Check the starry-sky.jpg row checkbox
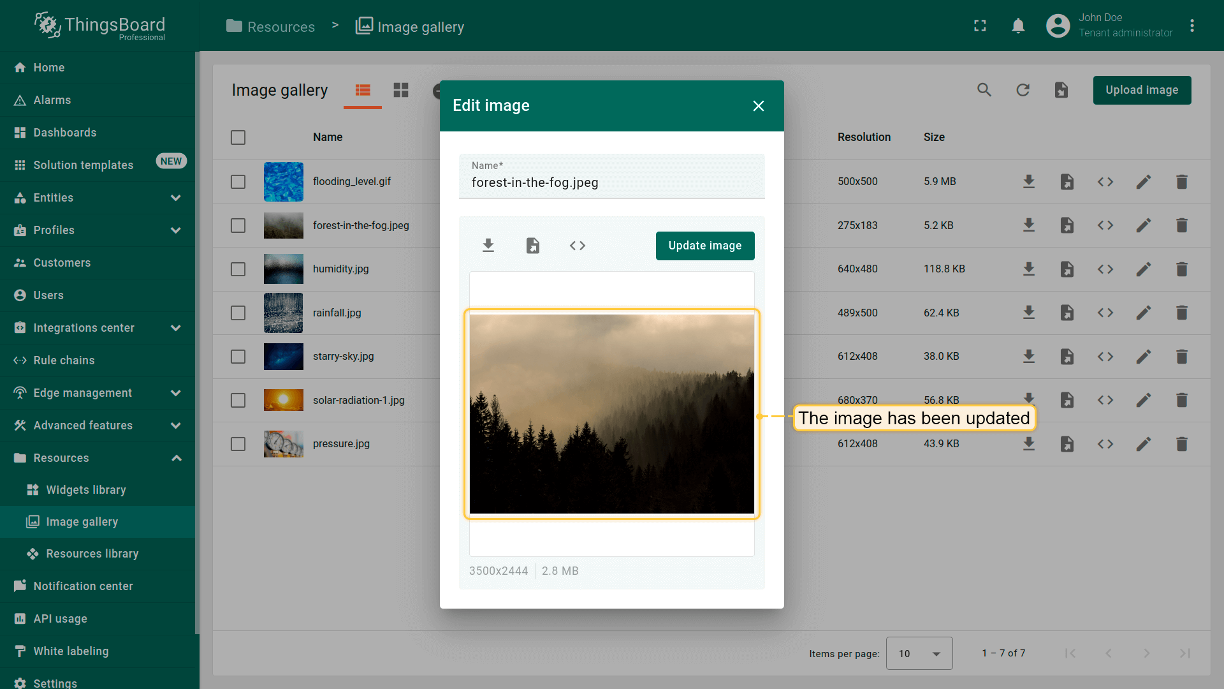 (238, 357)
